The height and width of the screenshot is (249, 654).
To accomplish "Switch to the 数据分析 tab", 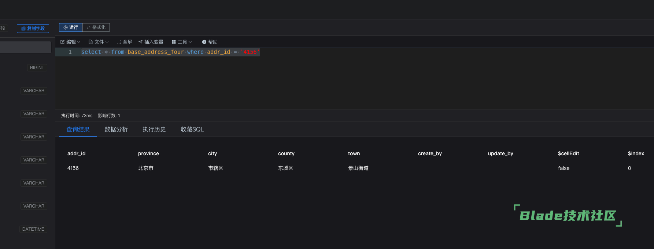I will coord(116,129).
